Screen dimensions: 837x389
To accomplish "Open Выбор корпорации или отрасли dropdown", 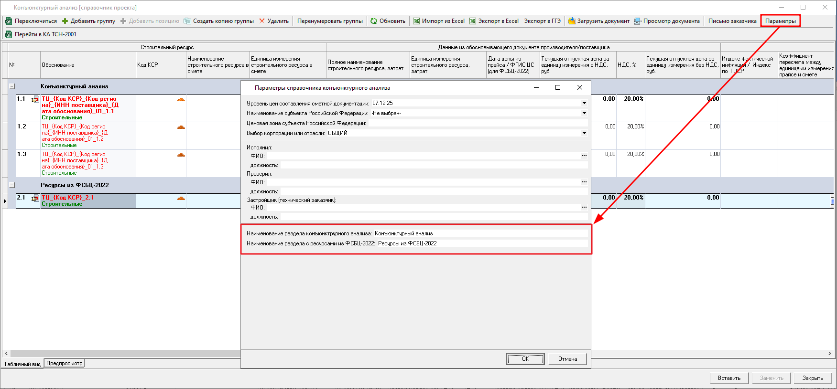I will (584, 133).
